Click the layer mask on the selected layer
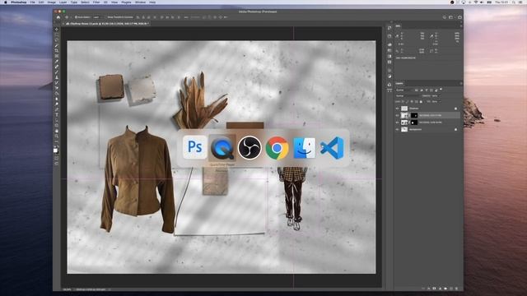Screen dimensions: 527x296 click(x=414, y=115)
